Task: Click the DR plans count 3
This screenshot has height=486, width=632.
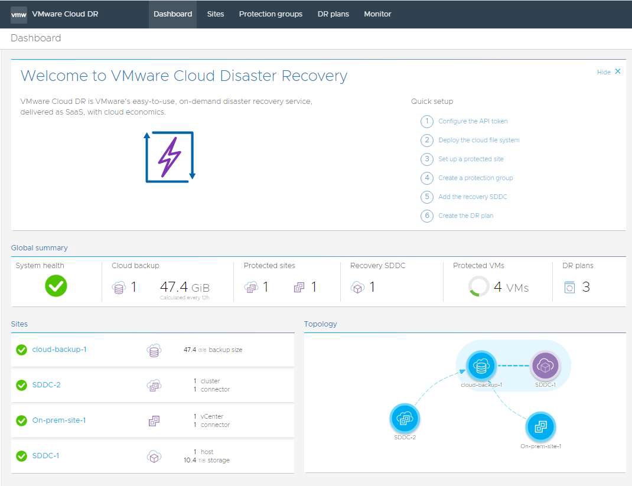Action: tap(586, 287)
